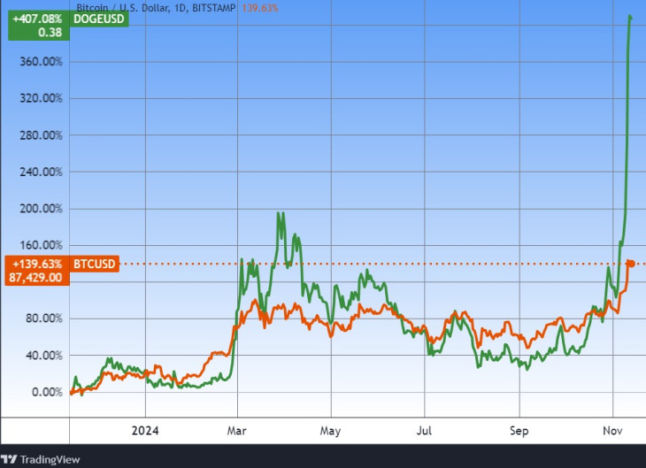This screenshot has height=468, width=646.
Task: Click the Nov time axis label
Action: 612,431
